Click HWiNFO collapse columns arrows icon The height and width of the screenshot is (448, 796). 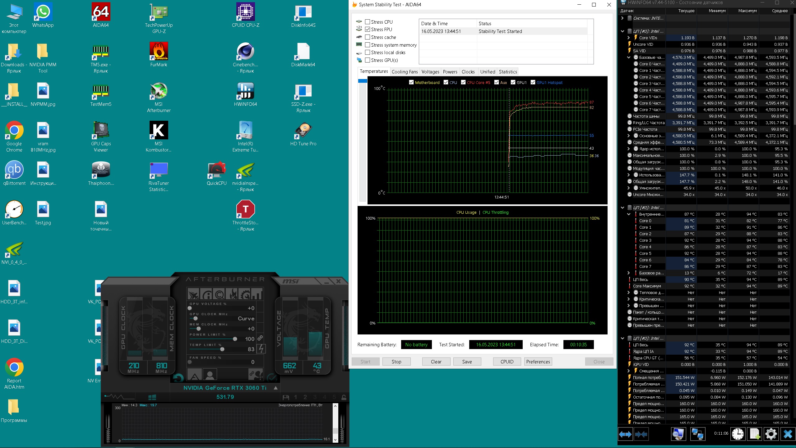pos(641,434)
